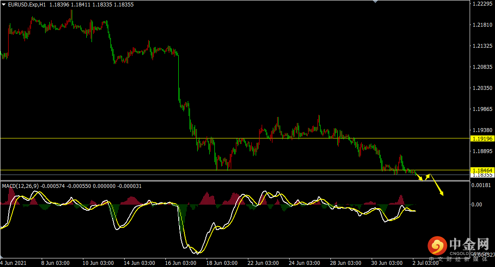The width and height of the screenshot is (495, 267).
Task: Click the 1.18895 price scale value
Action: click(x=483, y=151)
